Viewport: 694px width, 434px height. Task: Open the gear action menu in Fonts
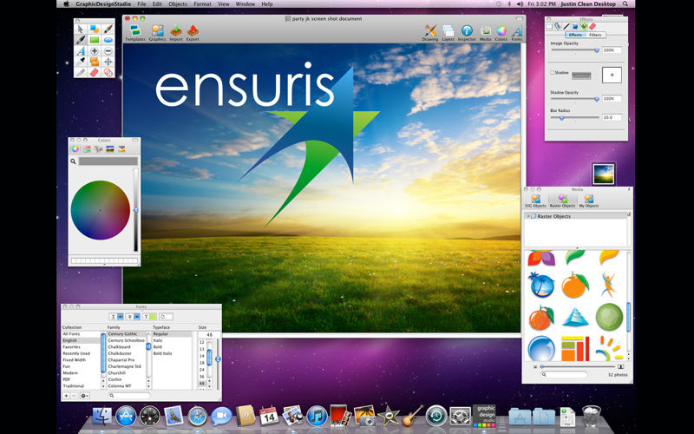click(x=84, y=396)
